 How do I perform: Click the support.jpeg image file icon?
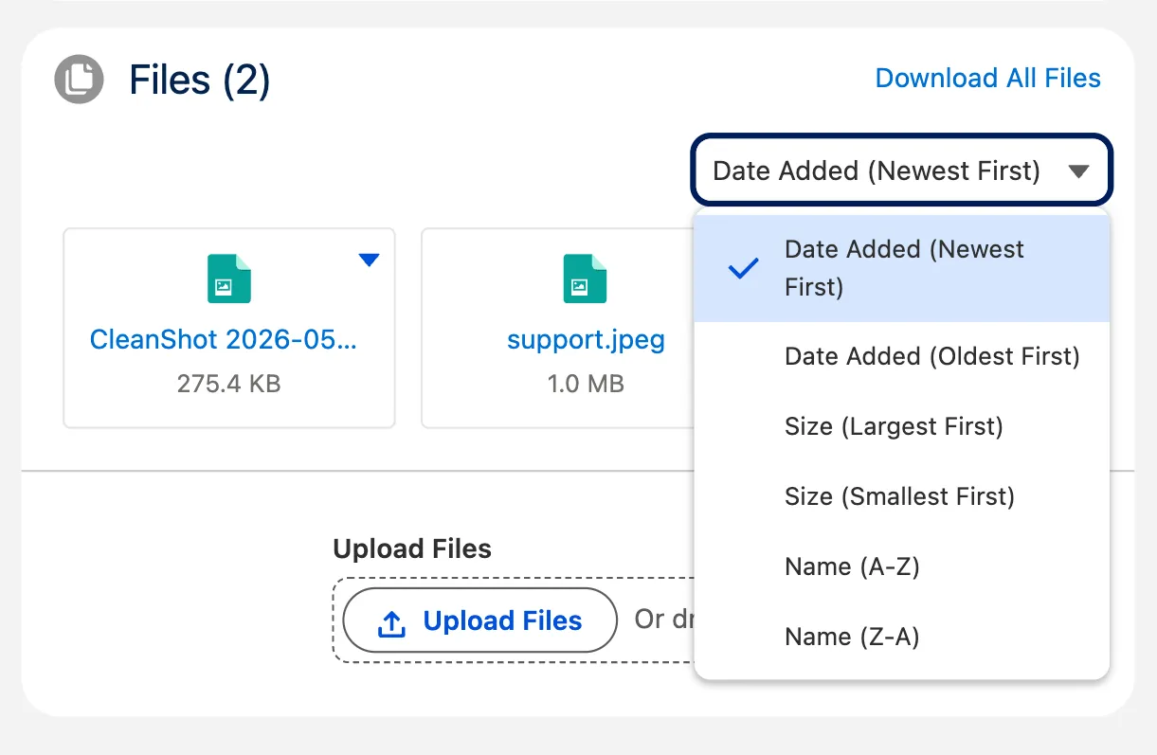tap(585, 279)
